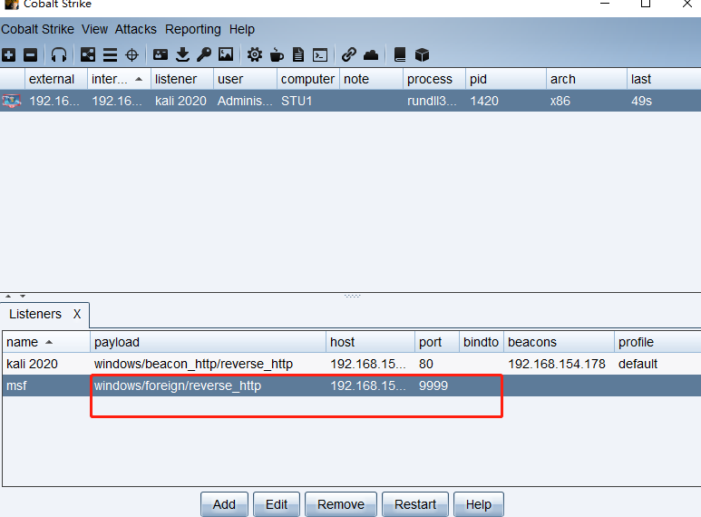Image resolution: width=701 pixels, height=517 pixels.
Task: Click the Disconnect from team server minus icon
Action: click(31, 55)
